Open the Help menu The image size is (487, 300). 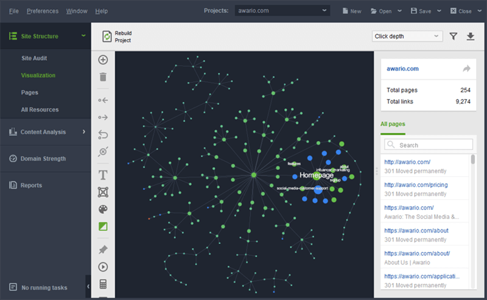(101, 11)
